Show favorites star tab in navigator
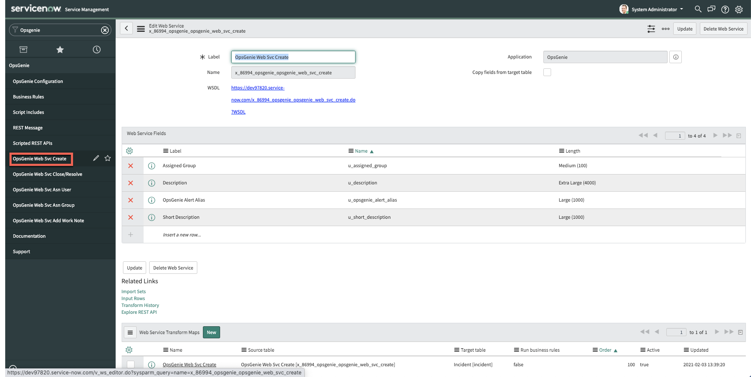751x377 pixels. pos(60,50)
